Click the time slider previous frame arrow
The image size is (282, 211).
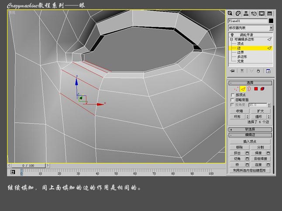tap(9, 165)
